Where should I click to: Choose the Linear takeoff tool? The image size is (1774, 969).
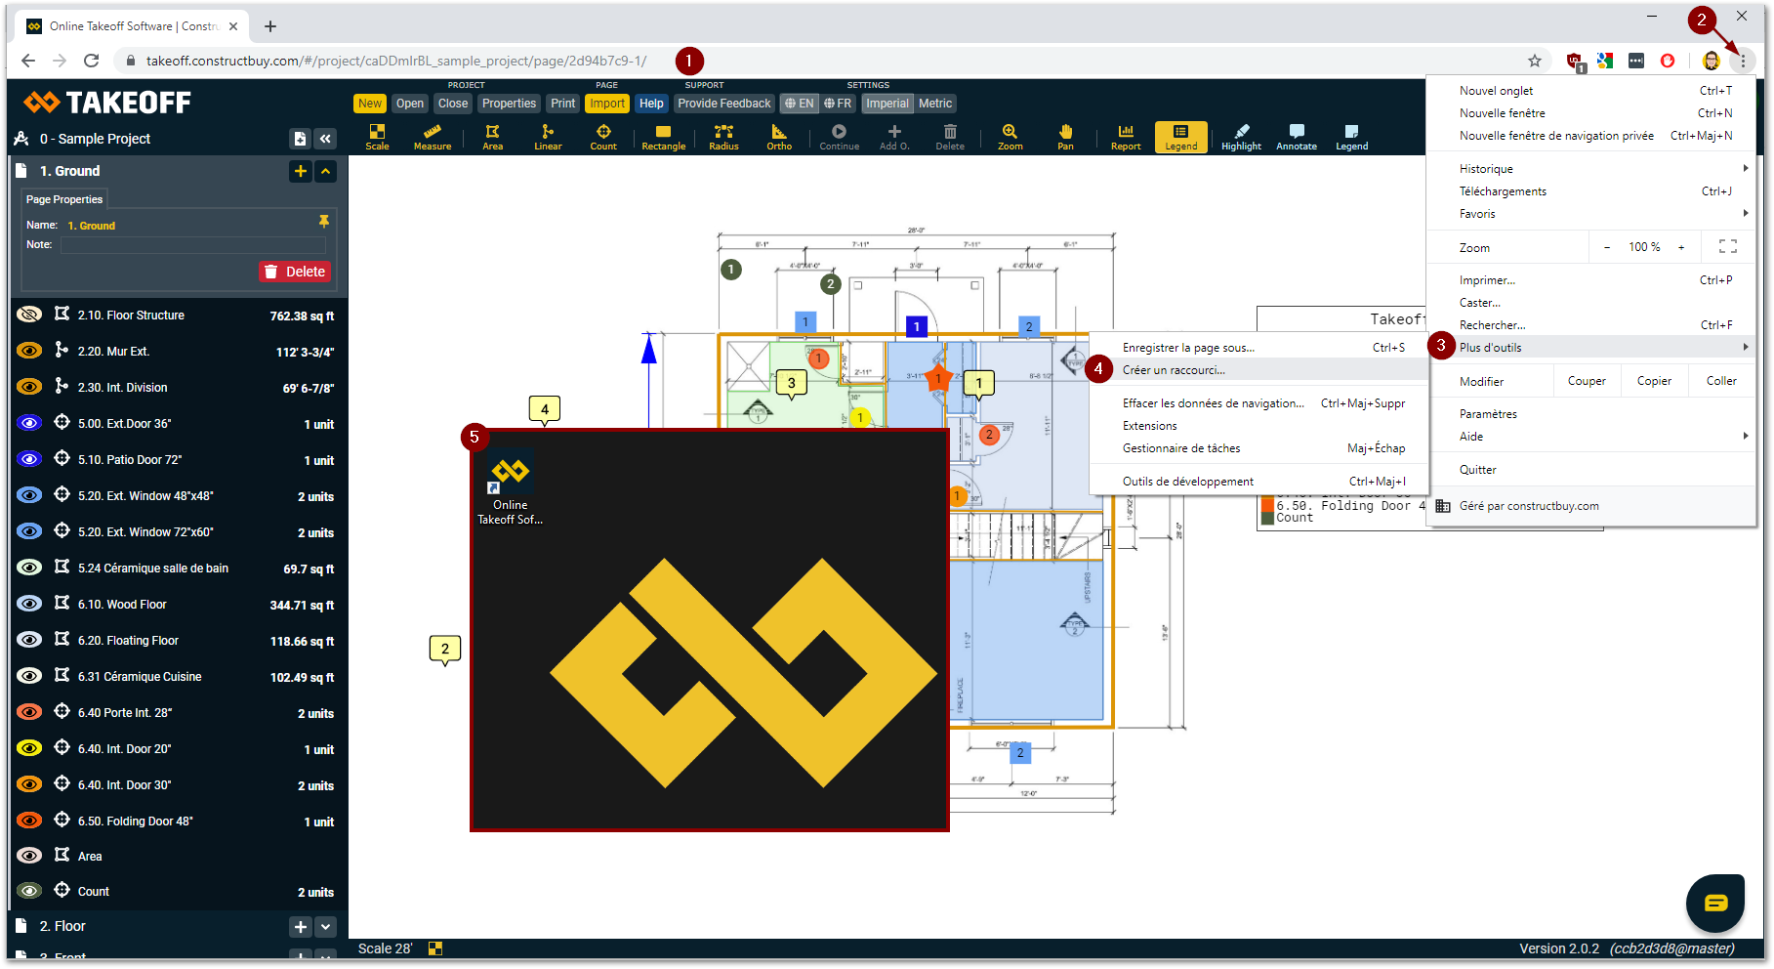click(x=548, y=137)
